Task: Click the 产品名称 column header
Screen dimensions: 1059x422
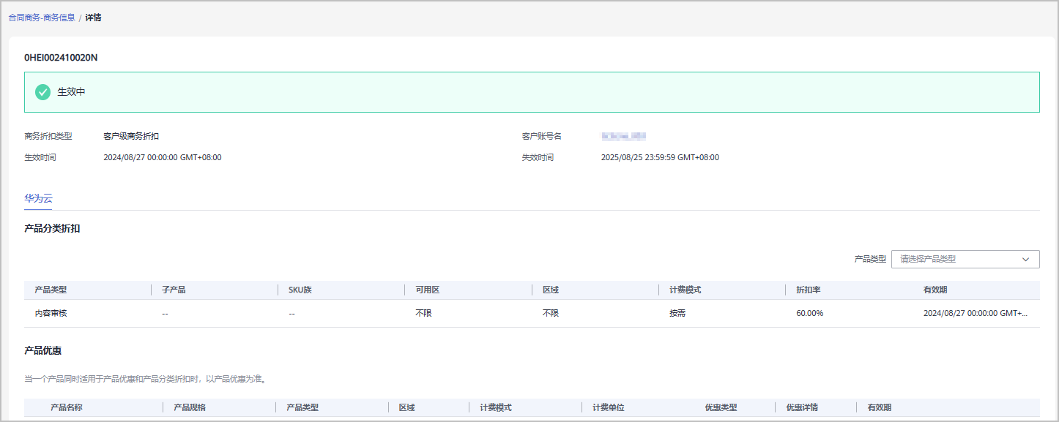Action: point(66,407)
